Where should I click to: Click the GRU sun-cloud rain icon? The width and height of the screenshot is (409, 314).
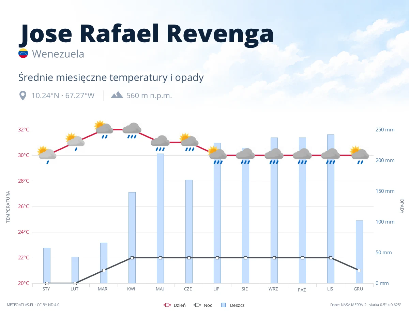(x=359, y=155)
